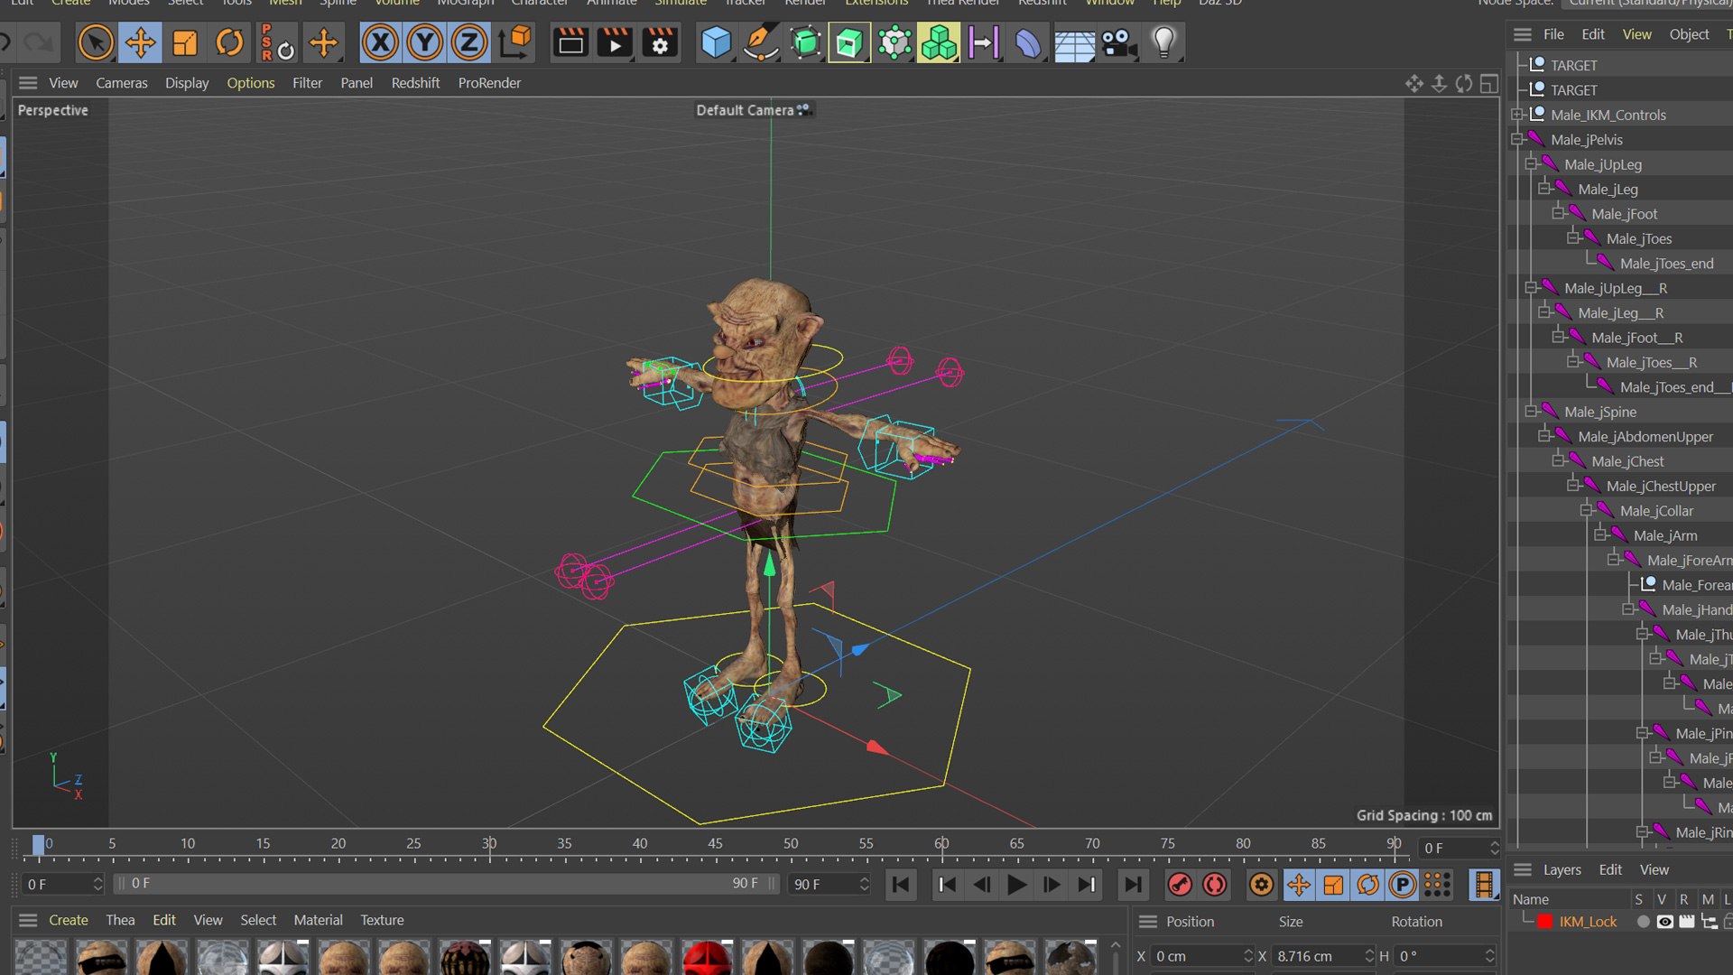Expand Male_IKM_Controls node
This screenshot has height=975, width=1733.
click(x=1518, y=115)
